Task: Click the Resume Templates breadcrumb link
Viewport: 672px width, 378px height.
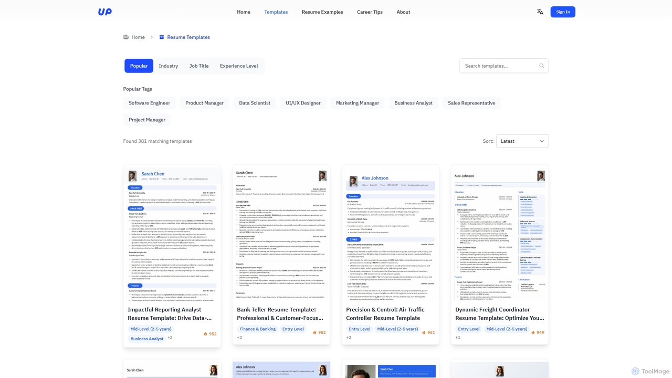Action: coord(188,37)
